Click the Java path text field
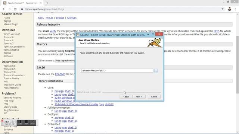This screenshot has height=134, width=239. [117, 70]
